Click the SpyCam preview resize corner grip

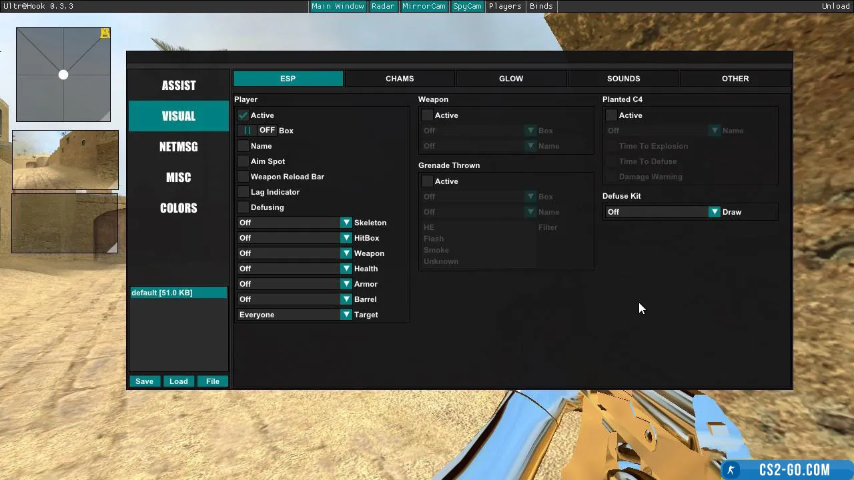point(113,248)
